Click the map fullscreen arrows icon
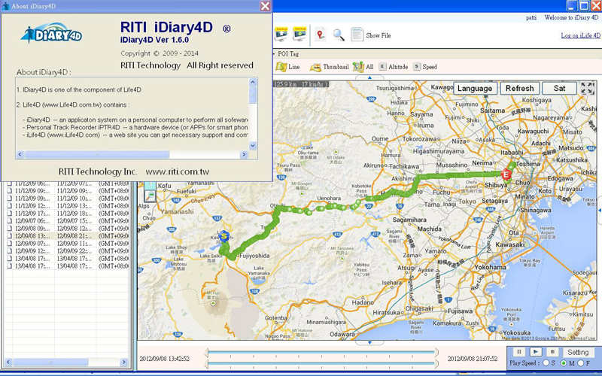Screen dimensions: 602x376 pyautogui.click(x=588, y=88)
